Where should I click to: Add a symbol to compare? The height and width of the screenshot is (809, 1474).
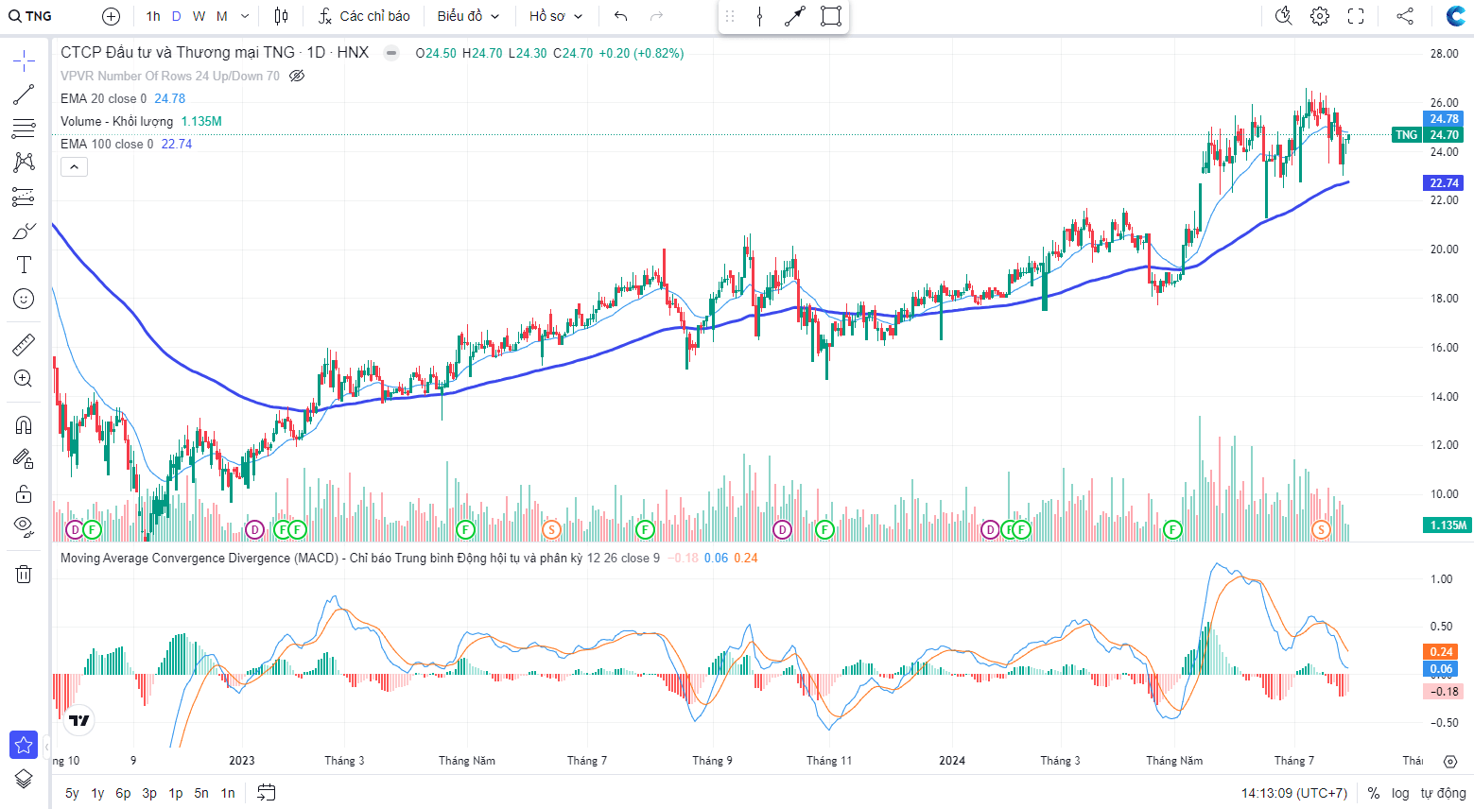[111, 16]
